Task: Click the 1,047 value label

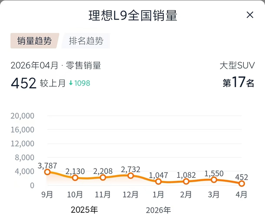Action: pos(158,175)
